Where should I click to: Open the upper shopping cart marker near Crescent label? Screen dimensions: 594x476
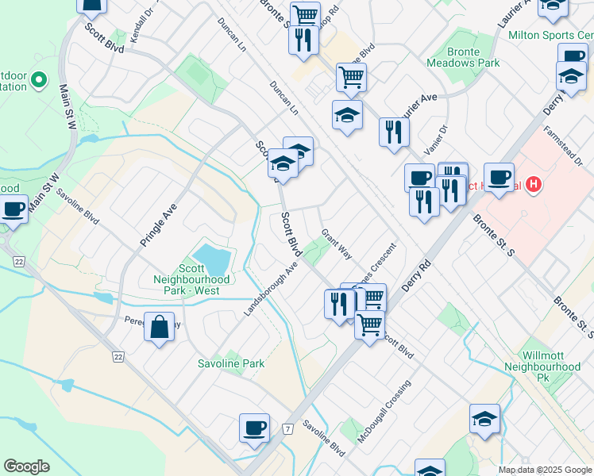tap(373, 297)
